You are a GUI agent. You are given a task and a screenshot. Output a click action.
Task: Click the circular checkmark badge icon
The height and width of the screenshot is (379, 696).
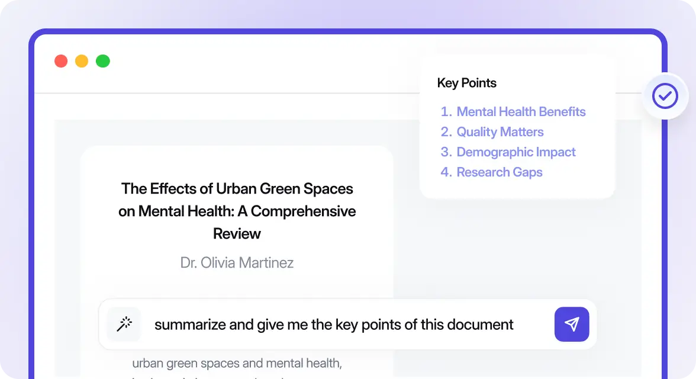665,95
